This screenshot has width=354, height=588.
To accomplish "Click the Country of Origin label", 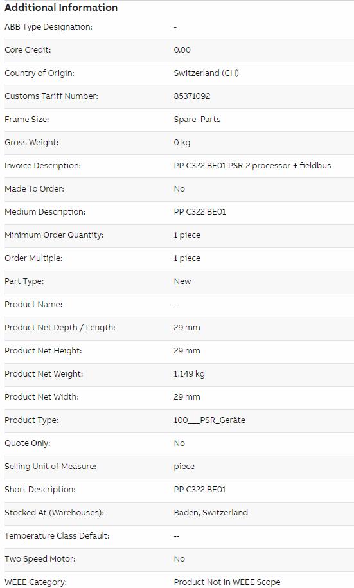I will tap(39, 73).
